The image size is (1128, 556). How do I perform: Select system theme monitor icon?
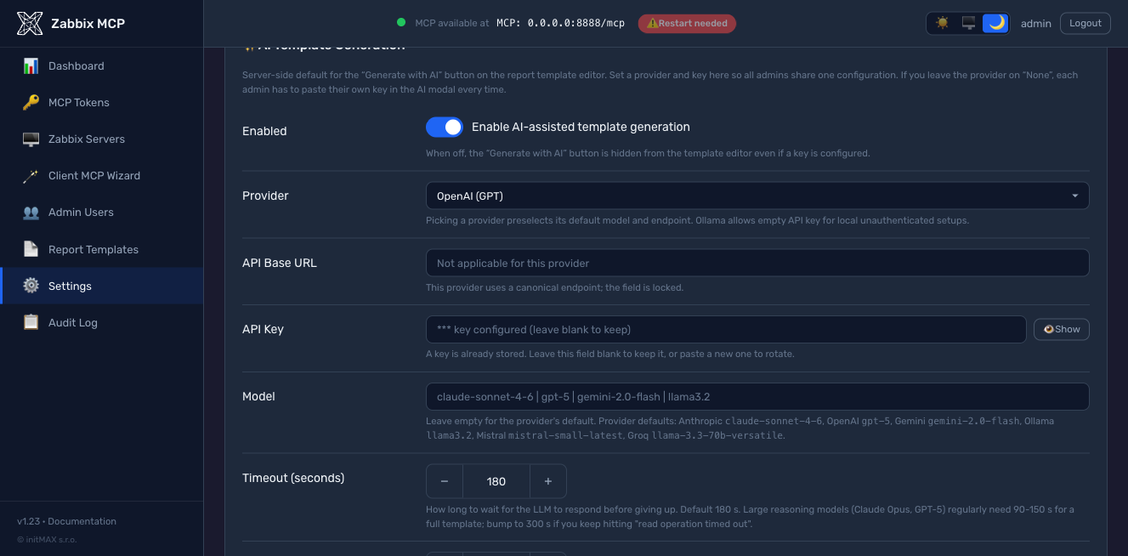(968, 23)
